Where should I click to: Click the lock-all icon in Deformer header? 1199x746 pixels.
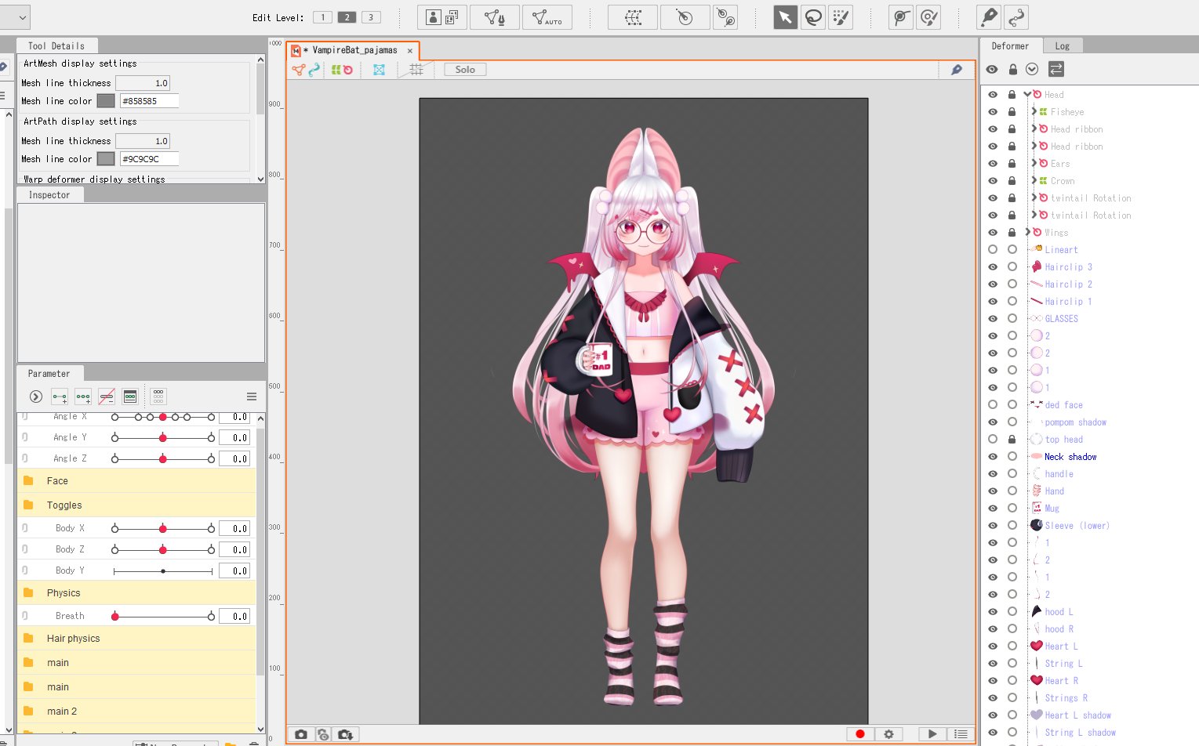pos(1012,69)
